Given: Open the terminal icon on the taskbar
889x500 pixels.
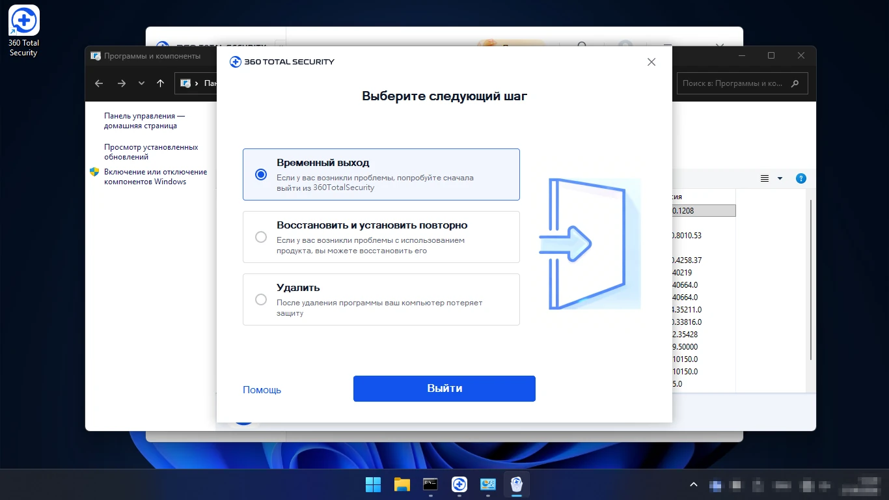Looking at the screenshot, I should point(430,484).
